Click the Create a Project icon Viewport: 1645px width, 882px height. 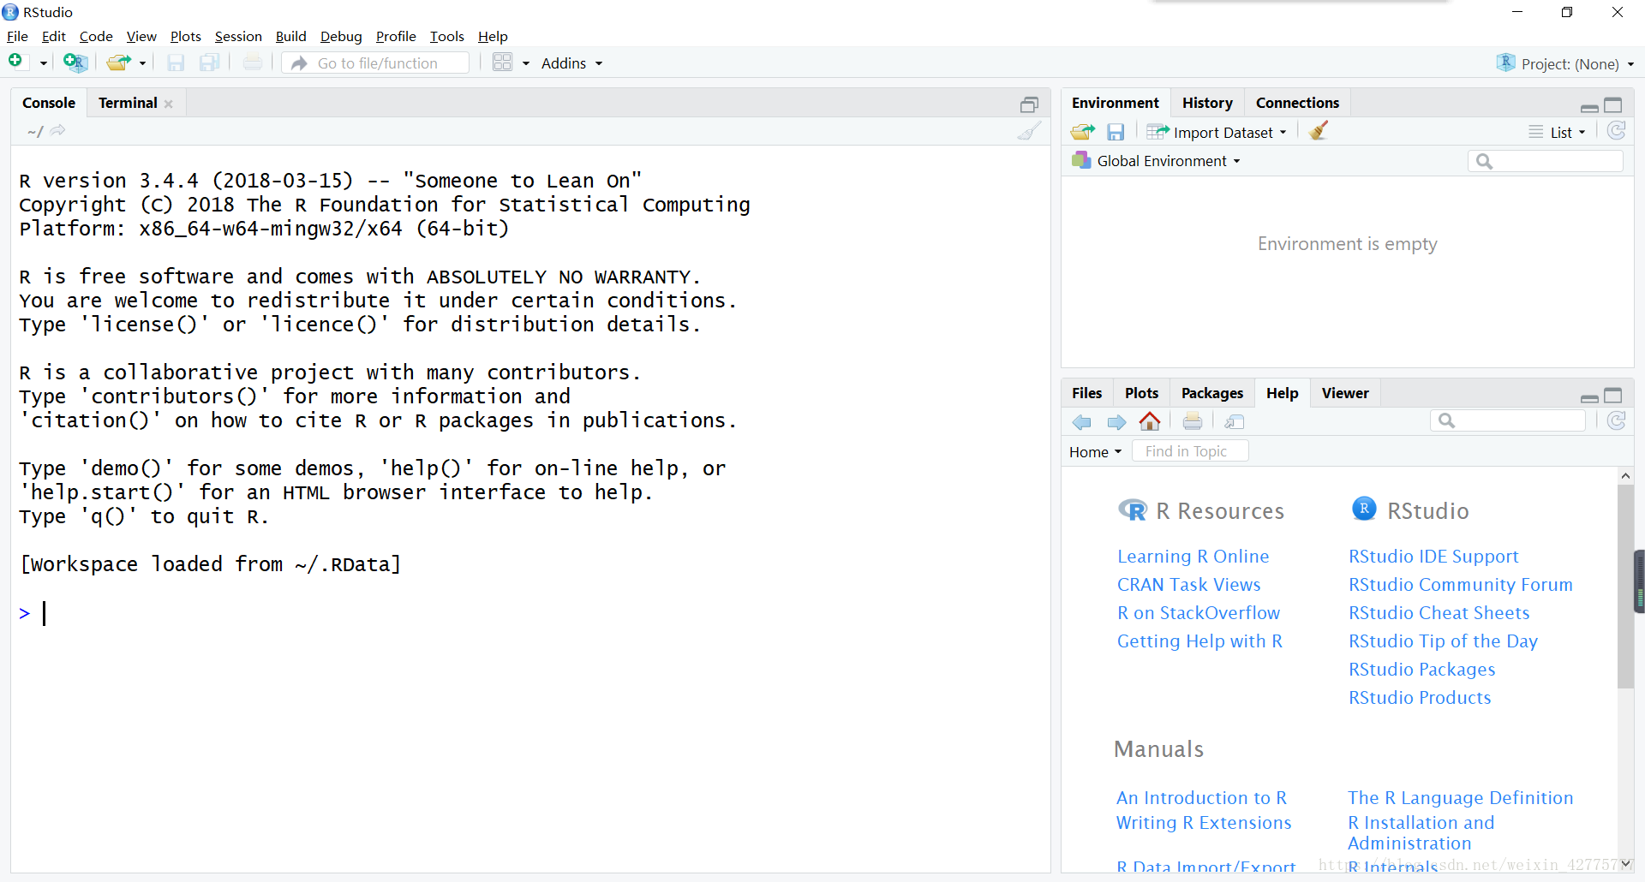click(75, 63)
